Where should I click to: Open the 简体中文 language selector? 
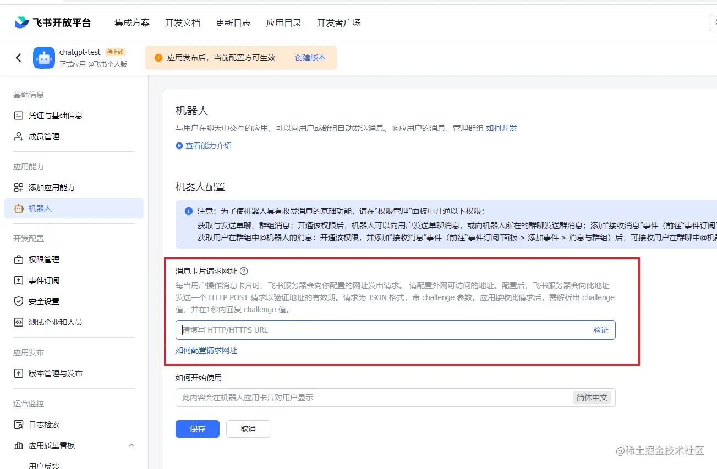[592, 398]
